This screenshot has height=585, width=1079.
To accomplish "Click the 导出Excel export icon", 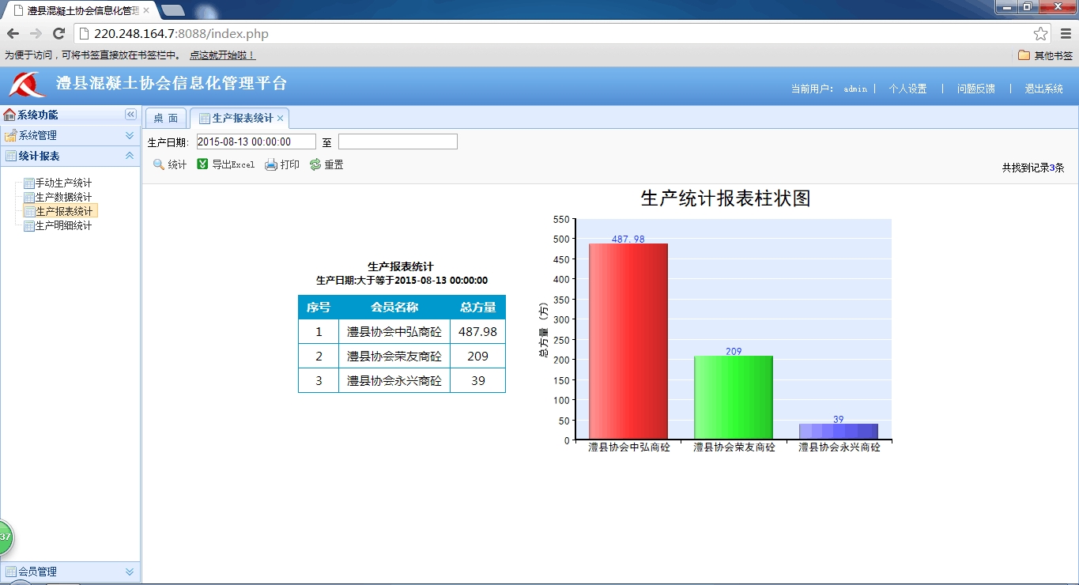I will pos(202,164).
